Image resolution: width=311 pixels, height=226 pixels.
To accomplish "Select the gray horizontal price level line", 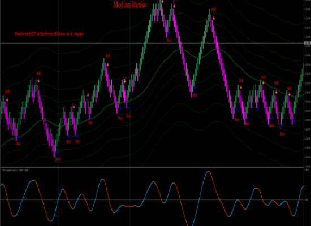I will 152,43.
